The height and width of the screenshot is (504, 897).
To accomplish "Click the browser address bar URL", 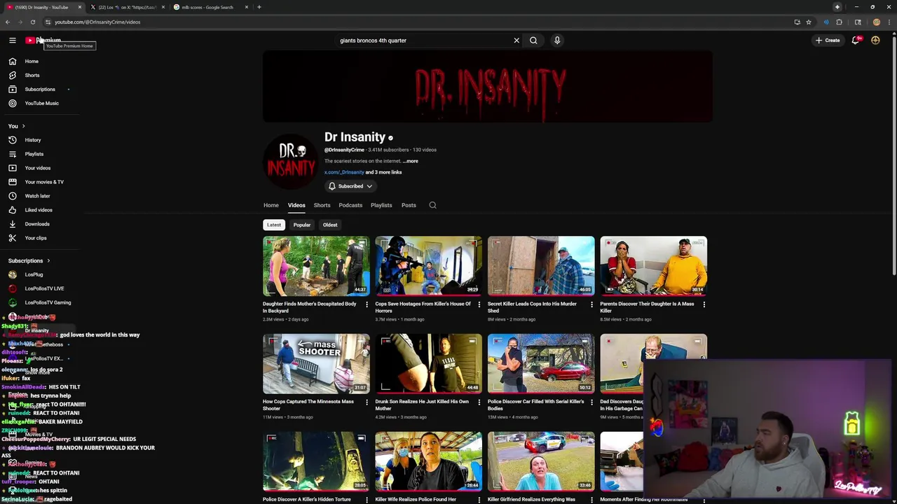I will [97, 22].
